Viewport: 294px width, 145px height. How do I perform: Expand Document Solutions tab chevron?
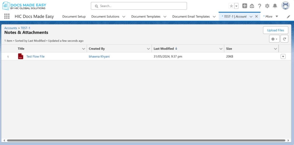tap(124, 17)
